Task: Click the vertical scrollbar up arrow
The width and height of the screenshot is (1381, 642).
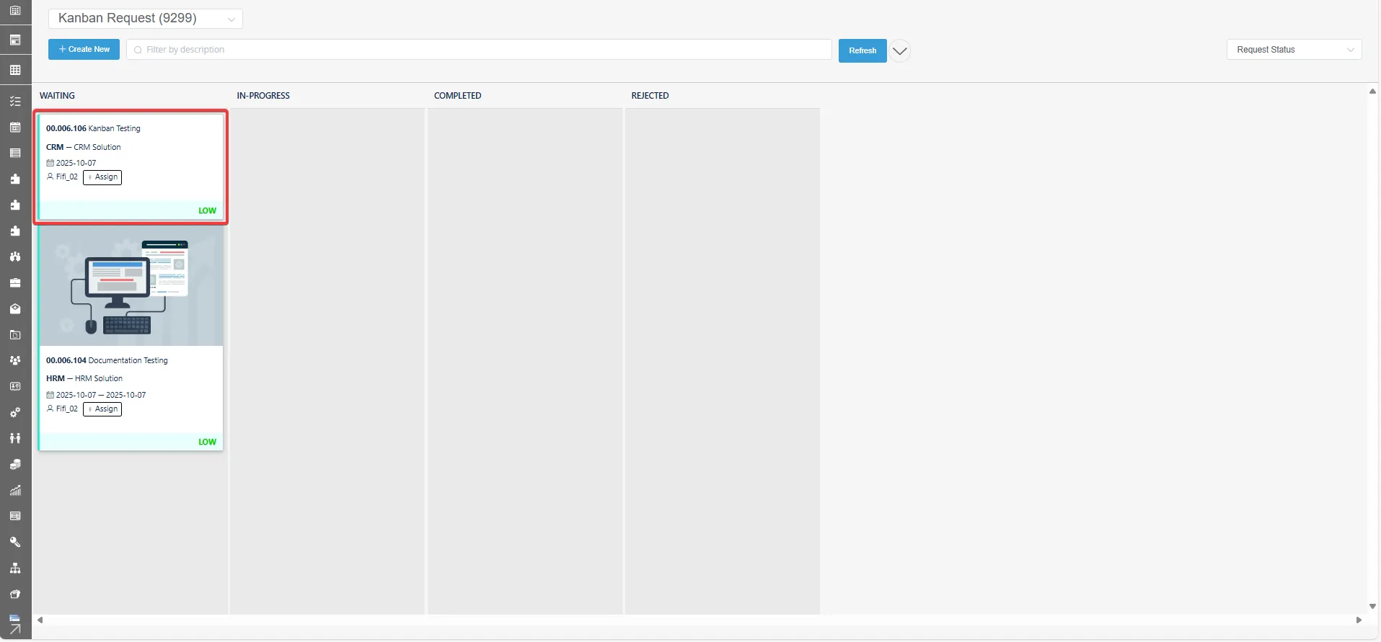Action: point(1373,91)
